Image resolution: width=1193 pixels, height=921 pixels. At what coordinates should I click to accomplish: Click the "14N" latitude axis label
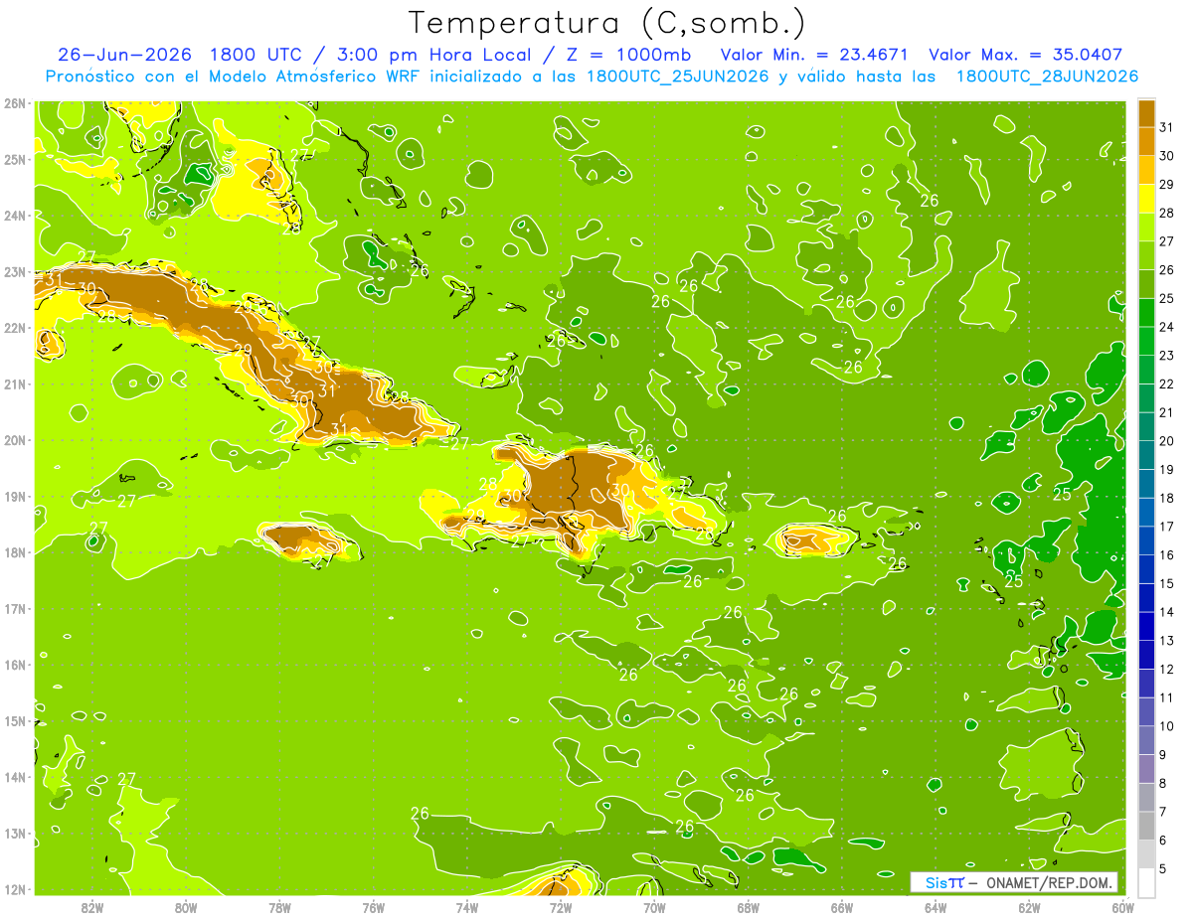coord(15,777)
